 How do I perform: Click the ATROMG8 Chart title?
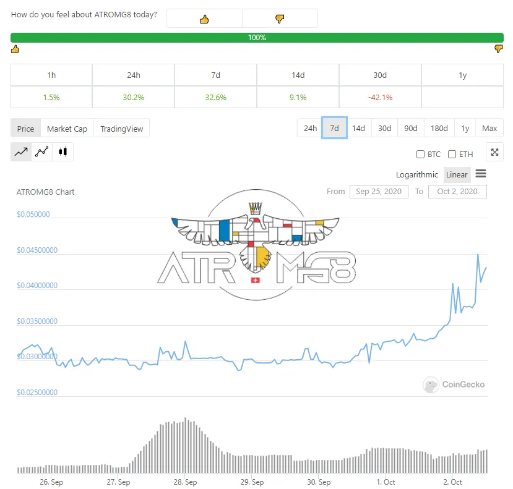coord(45,192)
